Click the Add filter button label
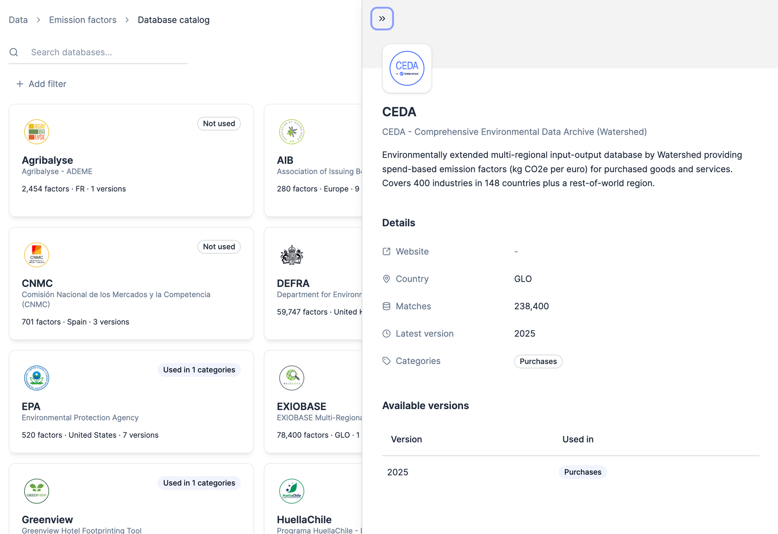This screenshot has width=778, height=534. [47, 84]
